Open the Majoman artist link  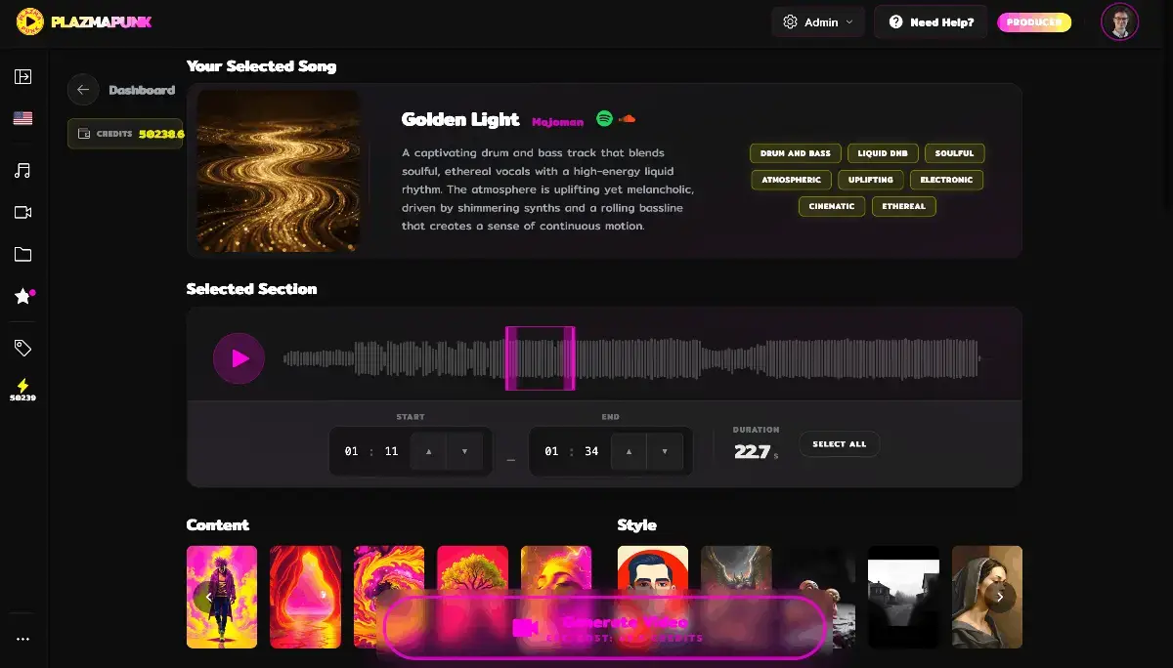click(x=557, y=121)
